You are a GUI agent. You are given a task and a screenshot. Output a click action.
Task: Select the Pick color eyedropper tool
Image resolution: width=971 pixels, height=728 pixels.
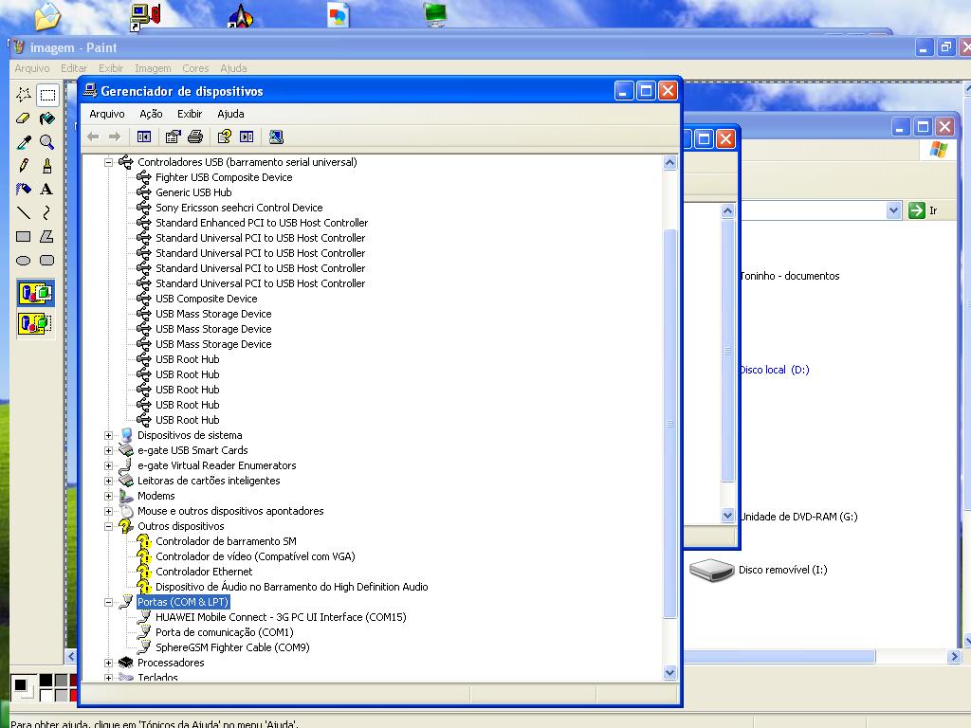coord(24,142)
